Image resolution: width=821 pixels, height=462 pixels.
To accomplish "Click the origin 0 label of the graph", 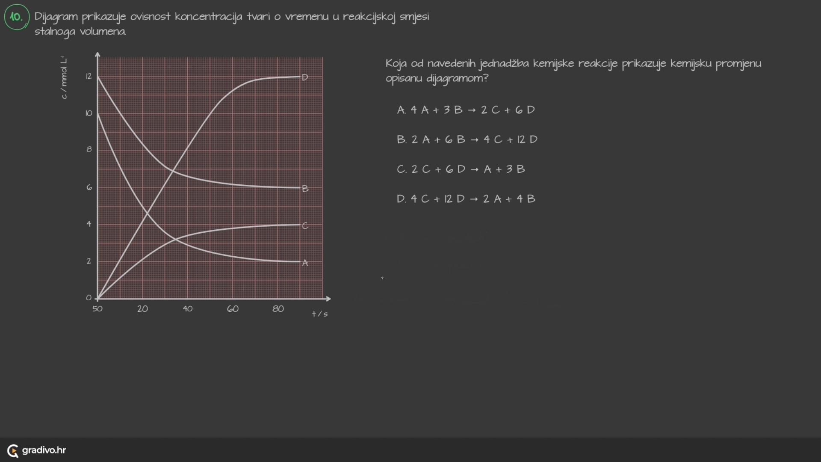I will click(89, 298).
